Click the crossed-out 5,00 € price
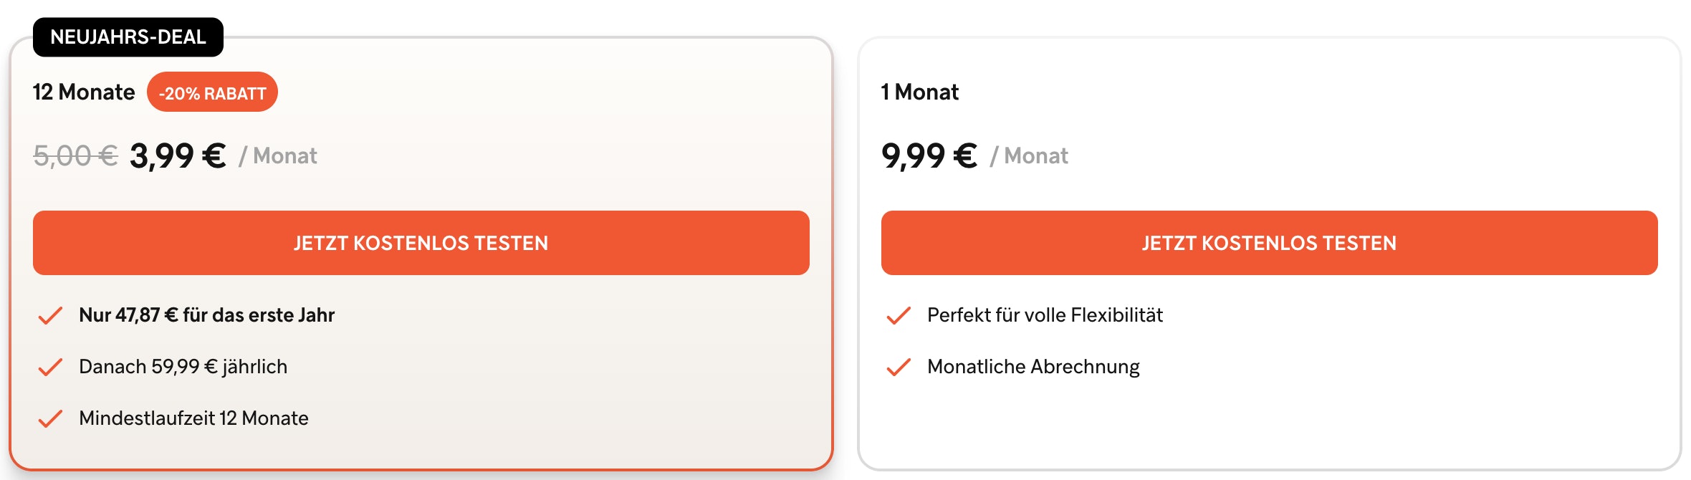 point(75,156)
